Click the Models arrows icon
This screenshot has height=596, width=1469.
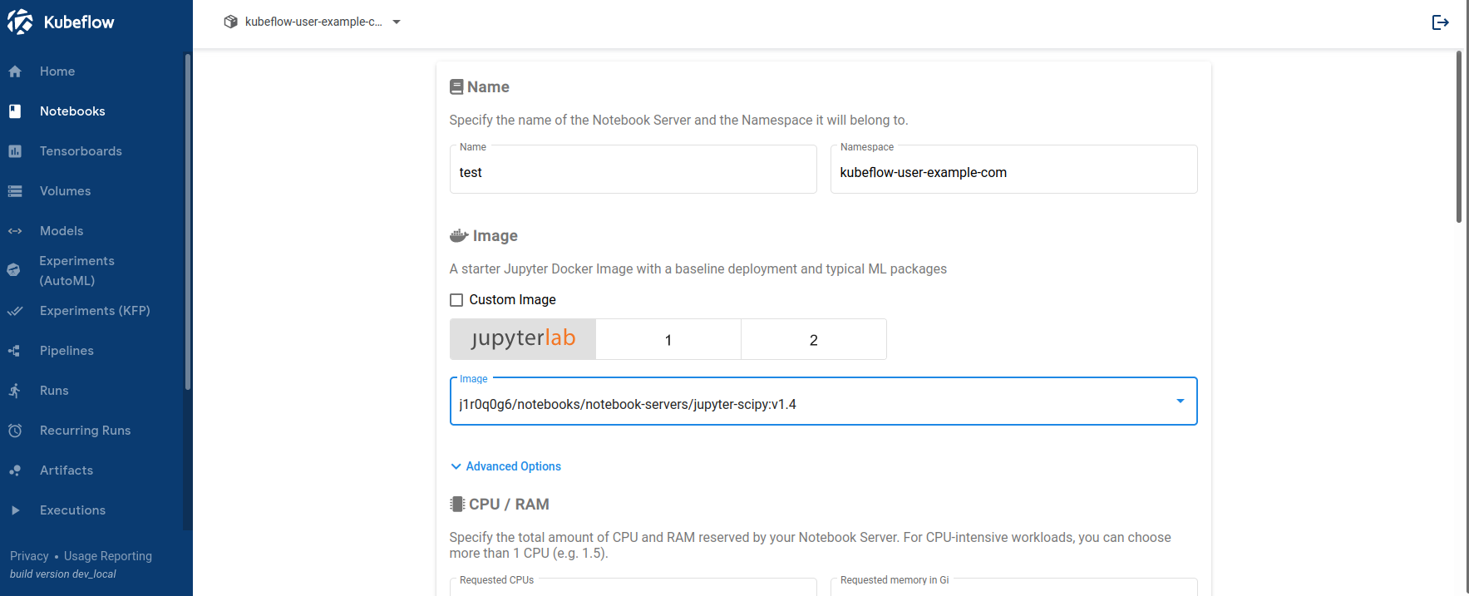(15, 231)
